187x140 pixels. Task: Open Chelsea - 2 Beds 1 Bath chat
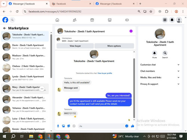(25, 68)
